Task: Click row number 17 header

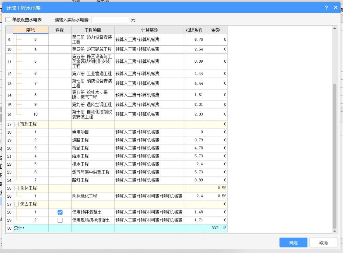Action: (x=9, y=124)
